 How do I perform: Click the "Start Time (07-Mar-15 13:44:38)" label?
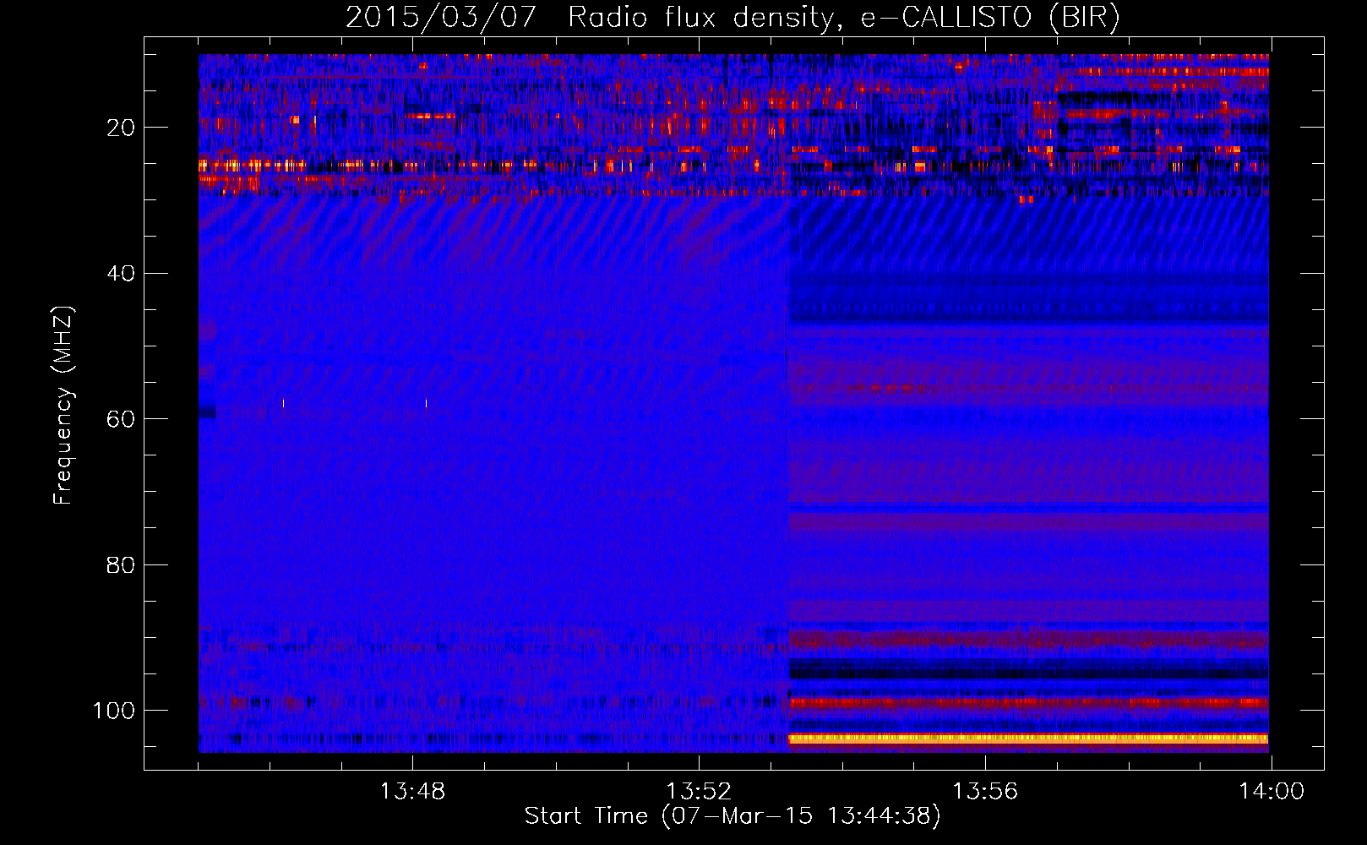[733, 816]
